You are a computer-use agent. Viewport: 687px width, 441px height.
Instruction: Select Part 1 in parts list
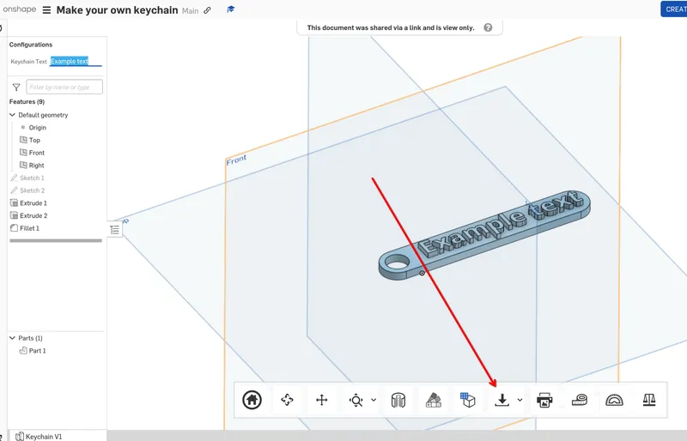pyautogui.click(x=37, y=351)
